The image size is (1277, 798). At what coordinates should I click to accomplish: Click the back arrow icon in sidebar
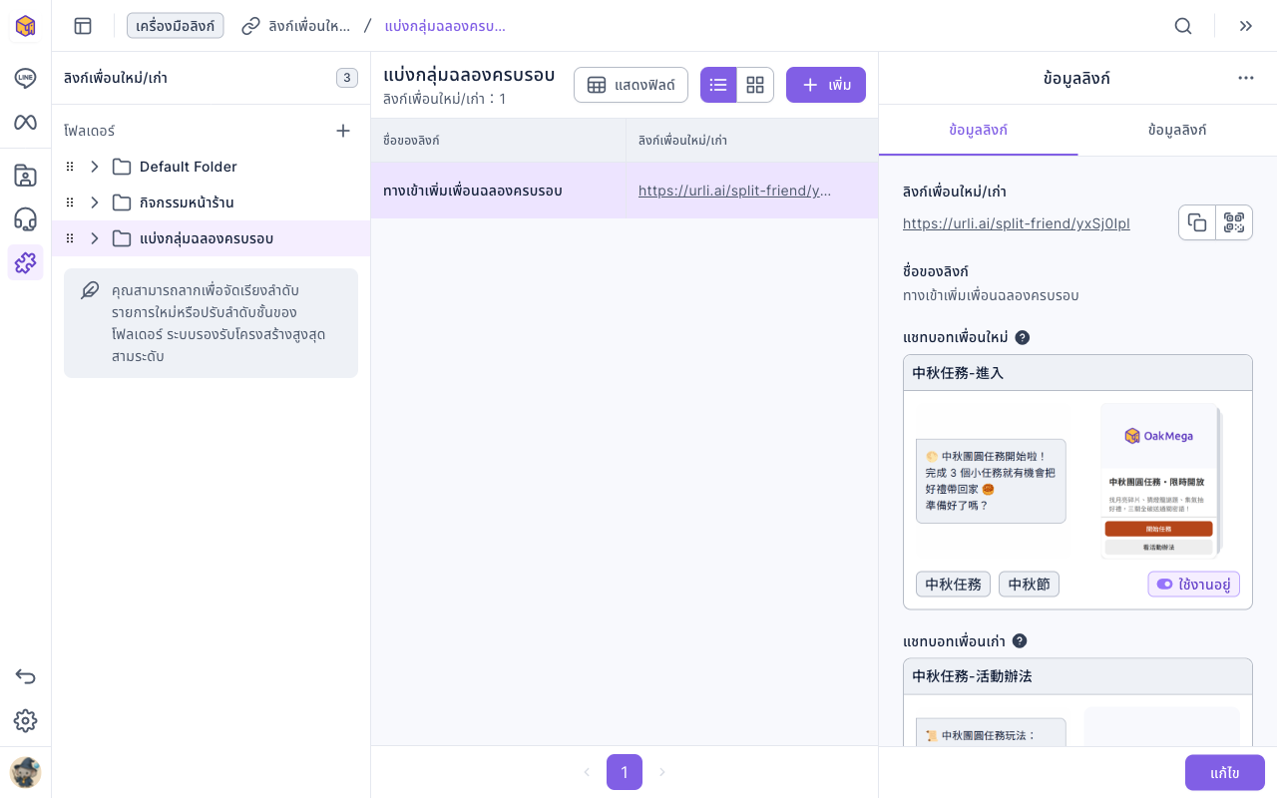pyautogui.click(x=25, y=676)
